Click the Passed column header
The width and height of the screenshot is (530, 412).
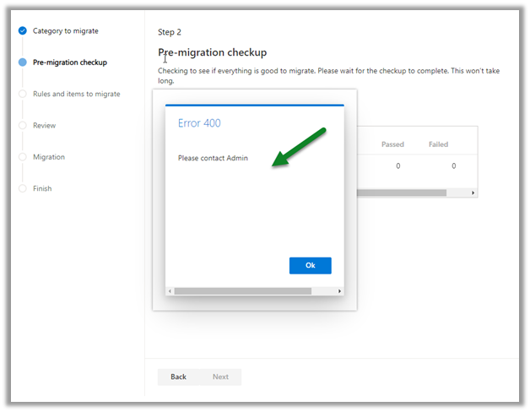pyautogui.click(x=392, y=144)
